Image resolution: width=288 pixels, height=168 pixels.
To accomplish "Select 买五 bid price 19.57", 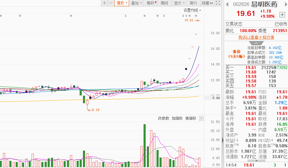I will pyautogui.click(x=251, y=85).
